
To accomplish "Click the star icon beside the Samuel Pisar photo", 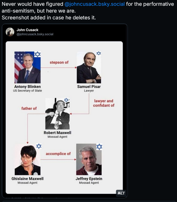I will pyautogui.click(x=99, y=53).
